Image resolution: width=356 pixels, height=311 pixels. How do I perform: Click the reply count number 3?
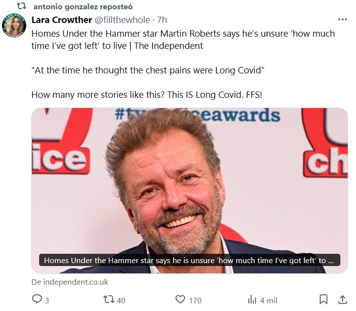[x=47, y=300]
